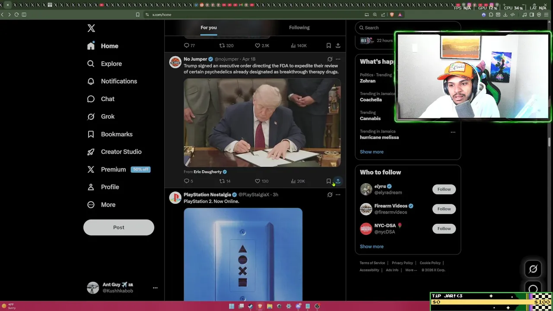Open the Privacy Policy link
This screenshot has width=553, height=311.
tap(402, 263)
